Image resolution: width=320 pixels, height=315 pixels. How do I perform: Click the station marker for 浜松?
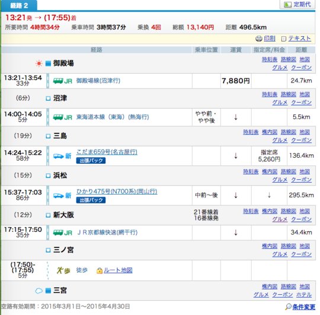point(48,176)
